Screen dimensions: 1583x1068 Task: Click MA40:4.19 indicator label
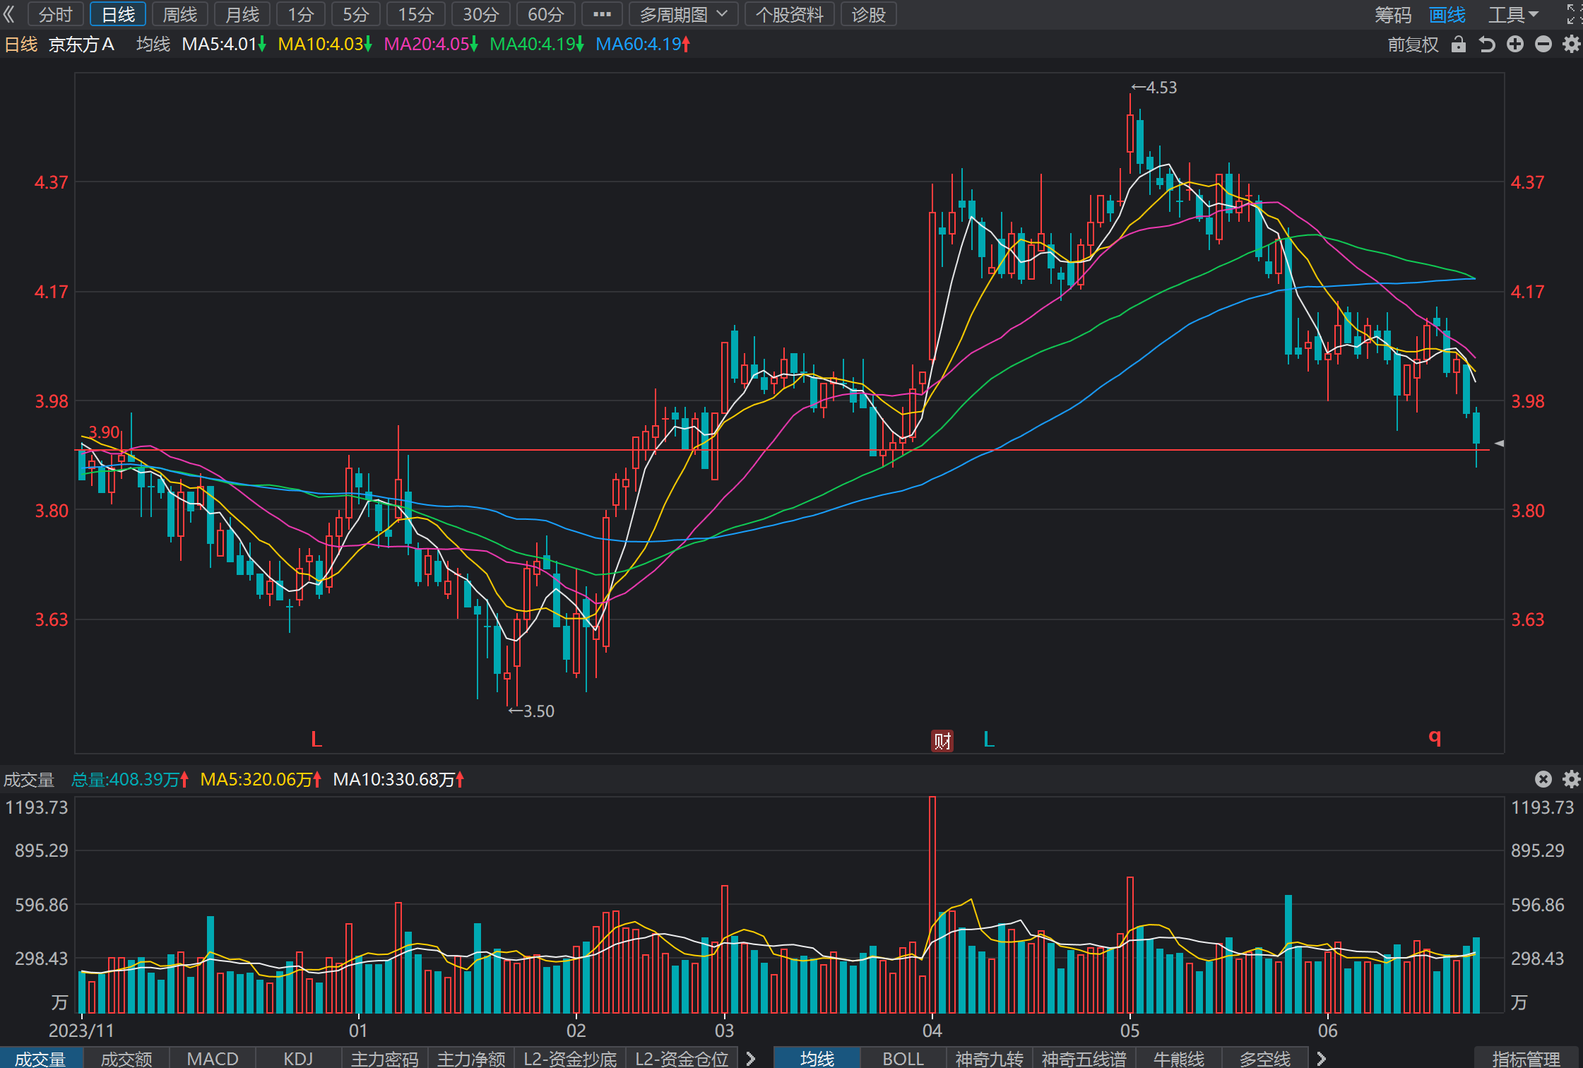click(537, 44)
